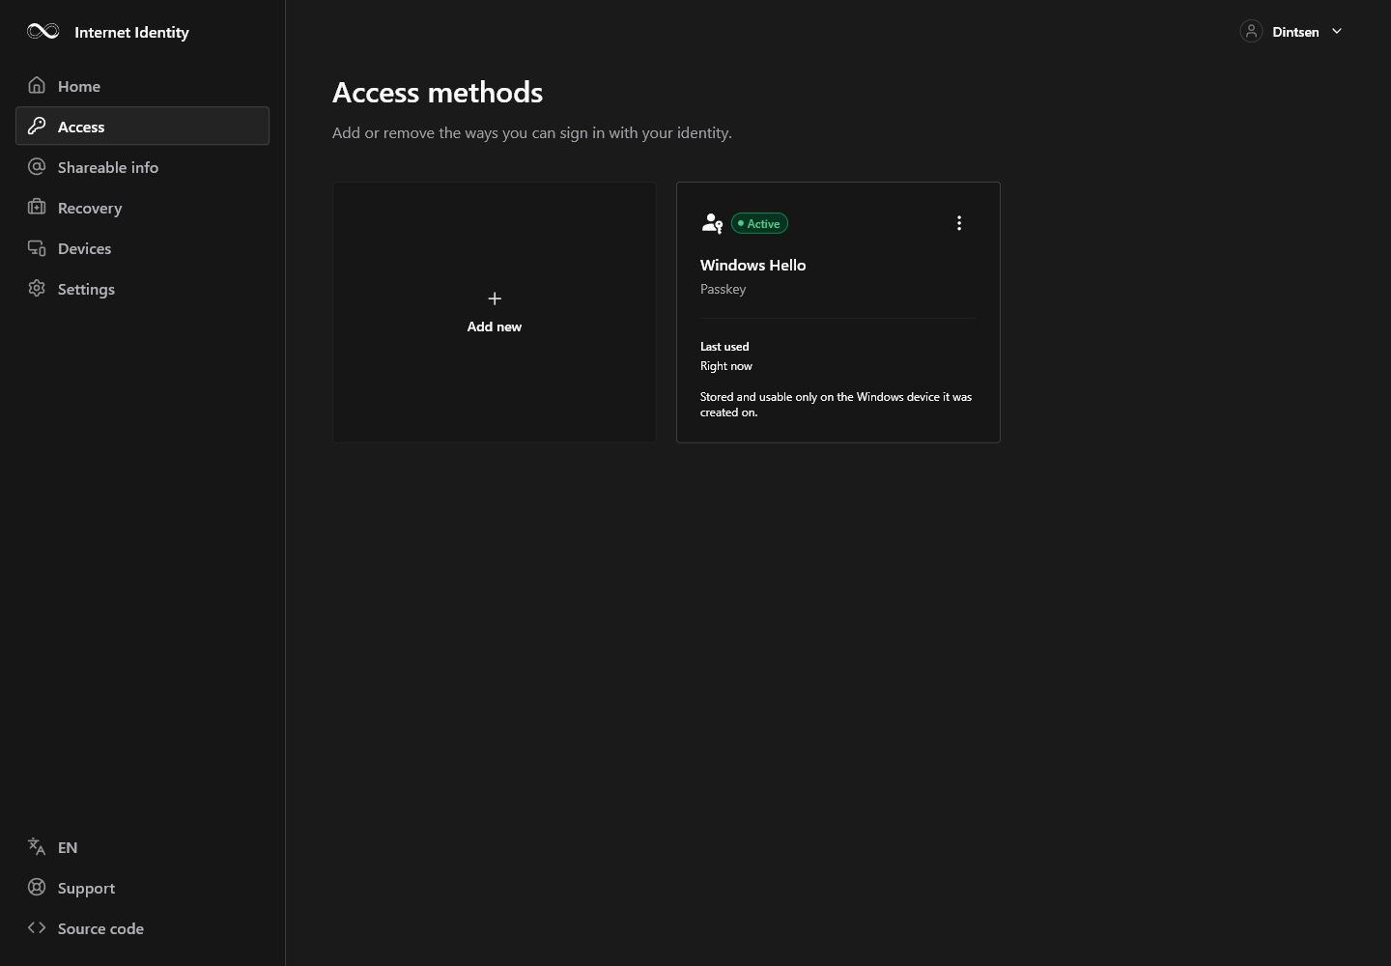Image resolution: width=1391 pixels, height=966 pixels.
Task: Change language from EN
Action: pos(142,847)
